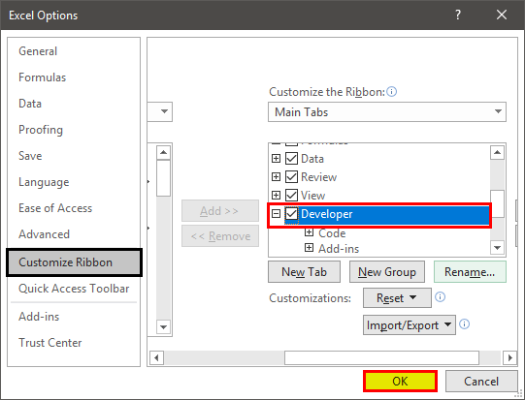Select the Data category in sidebar
Screen dimensions: 525x400
pyautogui.click(x=30, y=104)
